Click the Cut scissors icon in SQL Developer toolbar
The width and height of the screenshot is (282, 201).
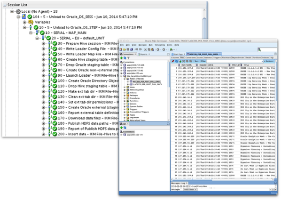point(145,49)
